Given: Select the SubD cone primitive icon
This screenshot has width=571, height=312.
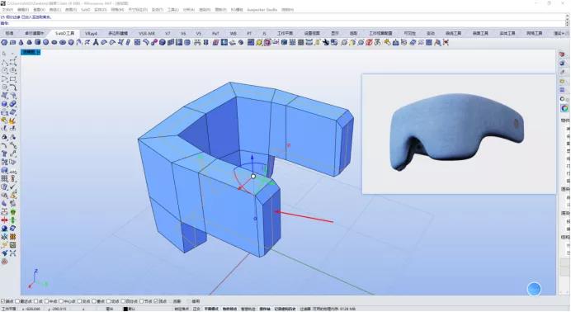Looking at the screenshot, I should coord(21,42).
